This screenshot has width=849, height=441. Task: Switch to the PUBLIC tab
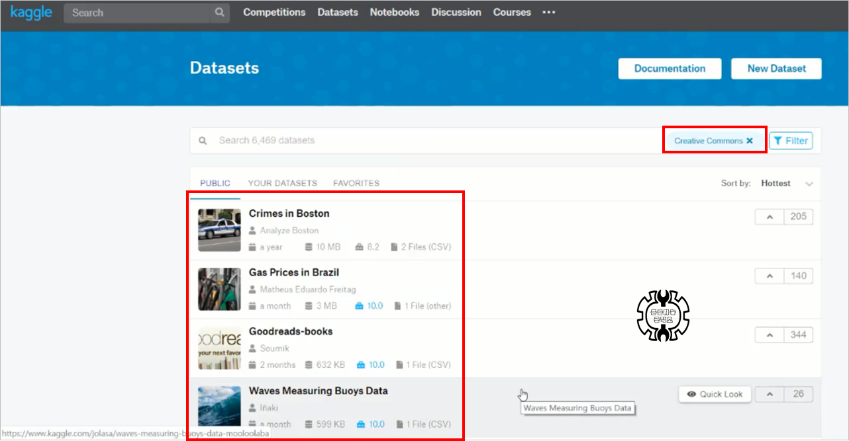(x=215, y=183)
